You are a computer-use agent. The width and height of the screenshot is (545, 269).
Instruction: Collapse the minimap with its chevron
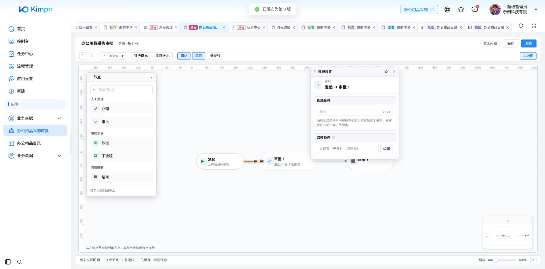pyautogui.click(x=508, y=221)
